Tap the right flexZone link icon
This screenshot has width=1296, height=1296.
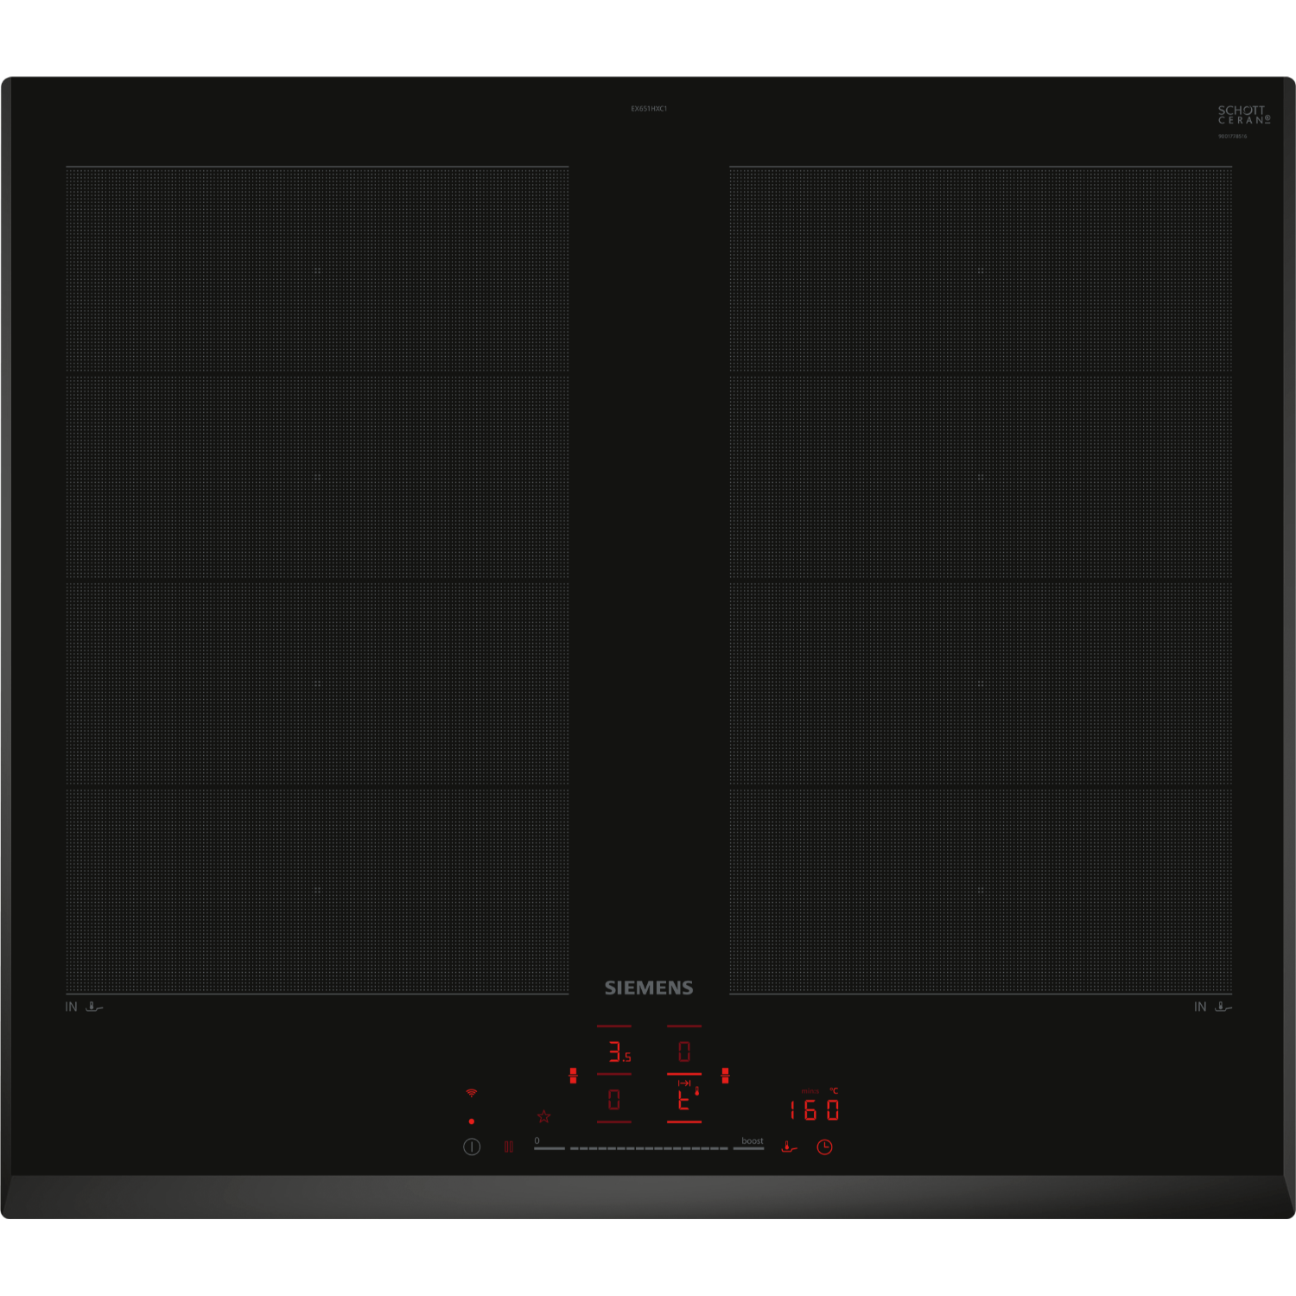[725, 1075]
